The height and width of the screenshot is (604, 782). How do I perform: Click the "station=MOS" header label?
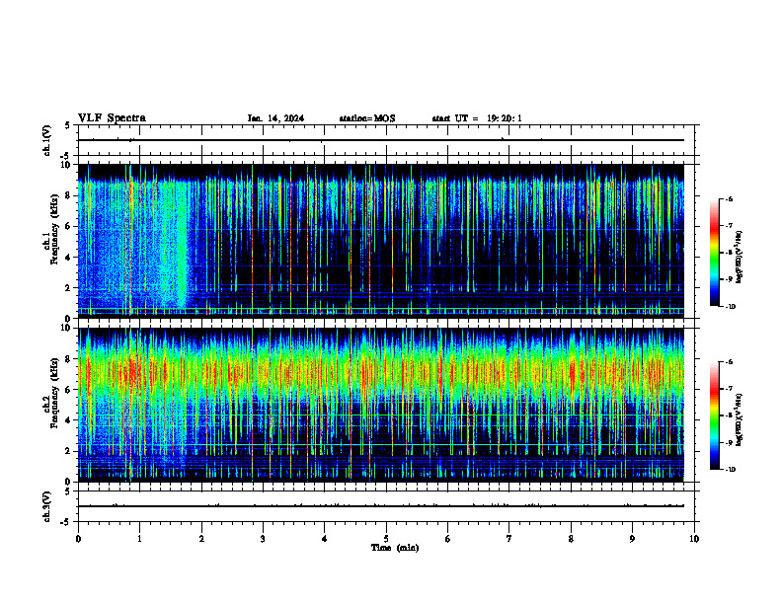367,118
